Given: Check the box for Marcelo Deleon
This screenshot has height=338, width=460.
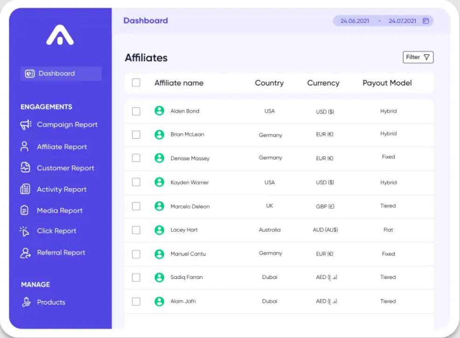Looking at the screenshot, I should 136,206.
